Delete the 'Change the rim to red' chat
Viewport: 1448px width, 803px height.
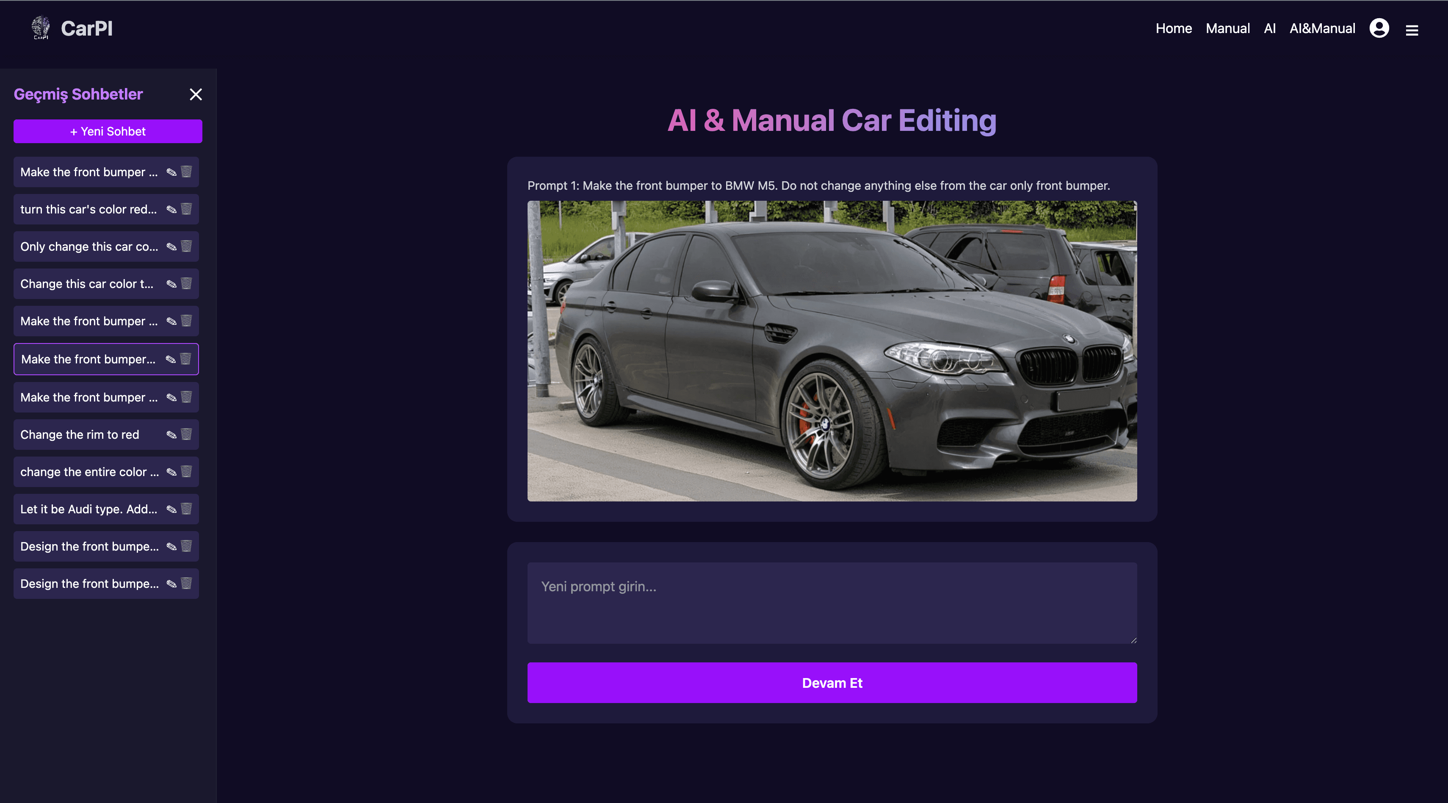[187, 434]
